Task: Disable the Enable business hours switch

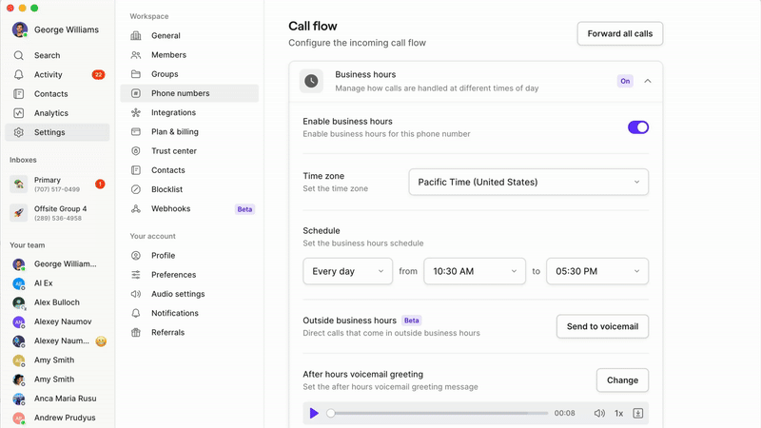Action: click(x=638, y=127)
